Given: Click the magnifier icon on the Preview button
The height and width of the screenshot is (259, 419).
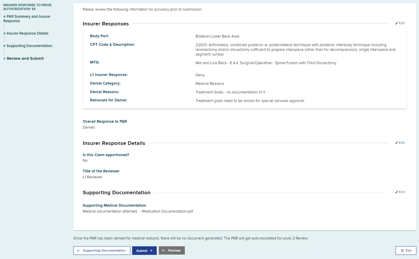Looking at the screenshot, I should click(x=163, y=250).
